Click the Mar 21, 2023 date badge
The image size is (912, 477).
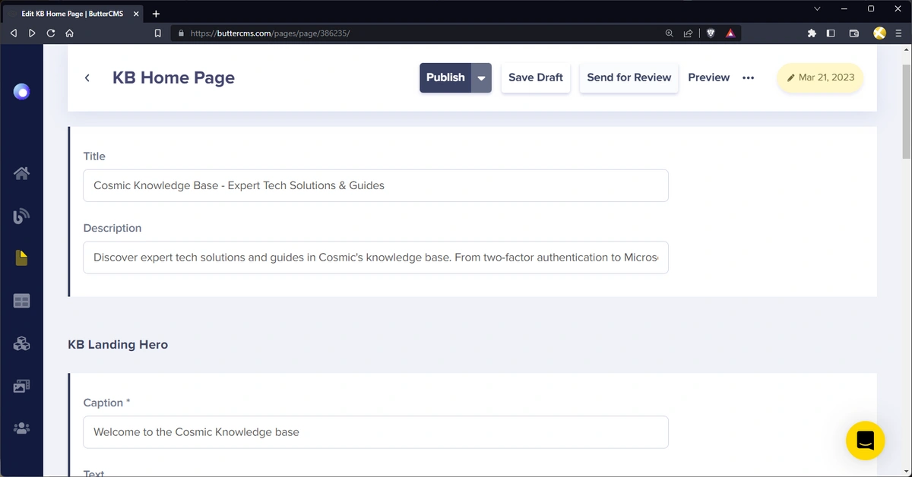point(820,77)
